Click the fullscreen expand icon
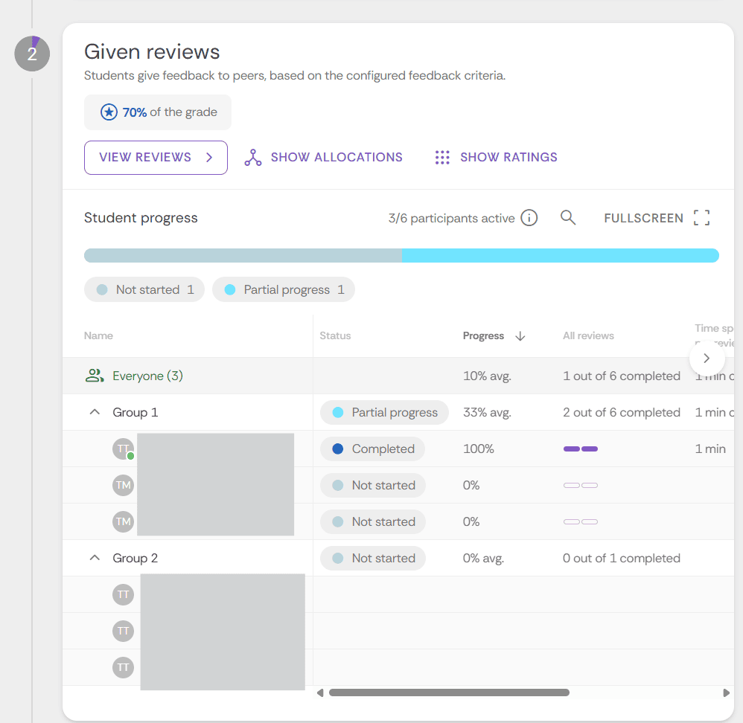Image resolution: width=743 pixels, height=723 pixels. coord(701,218)
